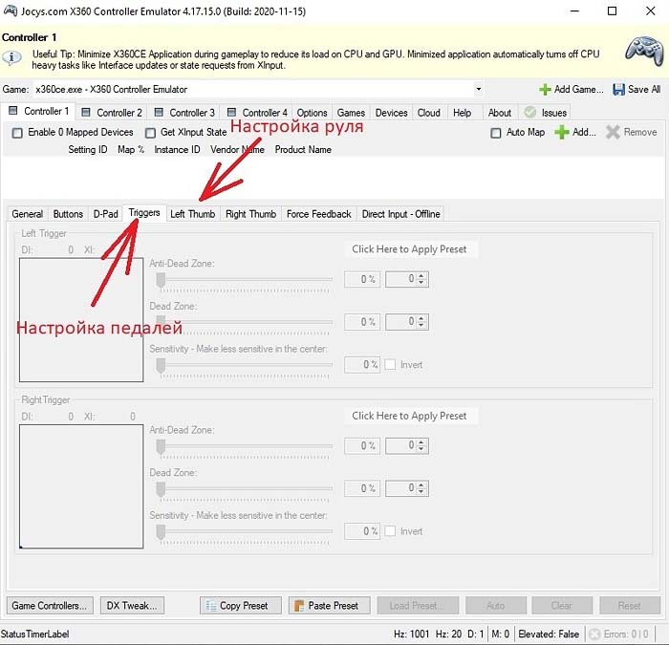Viewport: 669px width, 645px height.
Task: Open Right Trigger Click Here to Apply Preset
Action: tap(410, 416)
